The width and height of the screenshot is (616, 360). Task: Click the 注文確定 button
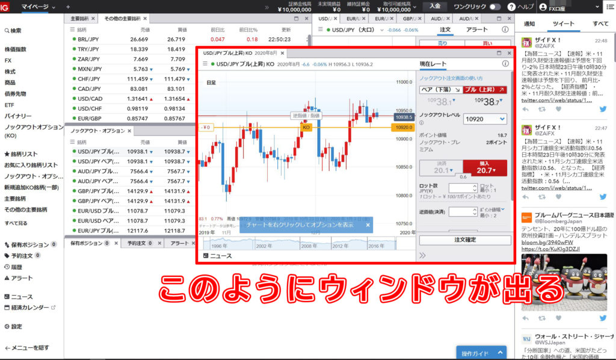(x=465, y=240)
